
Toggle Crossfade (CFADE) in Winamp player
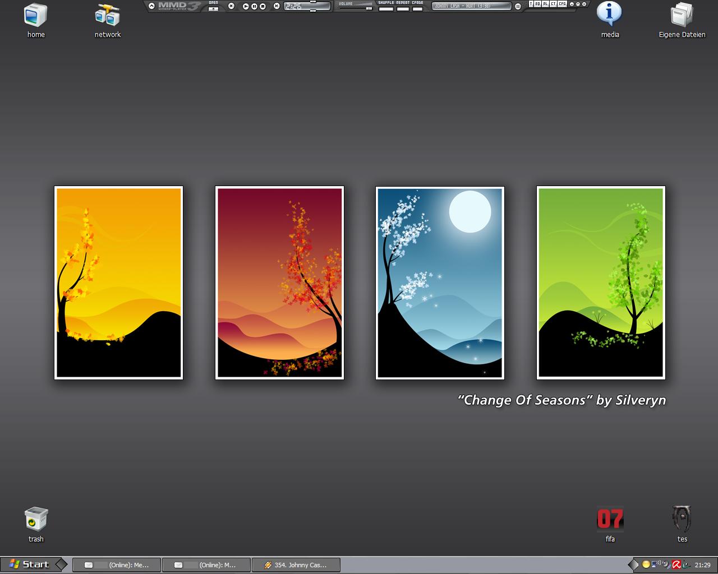click(x=417, y=9)
